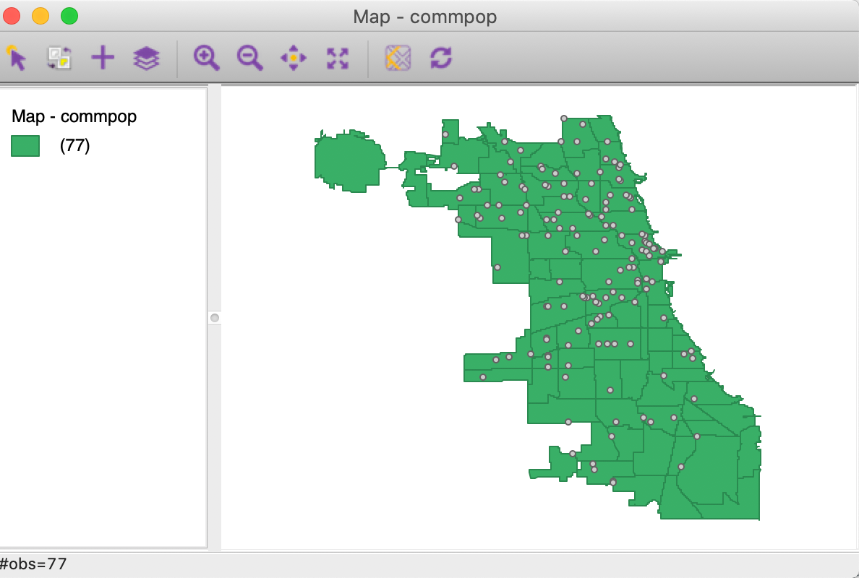Choose the Zoom In magnifier
This screenshot has height=578, width=859.
point(207,58)
